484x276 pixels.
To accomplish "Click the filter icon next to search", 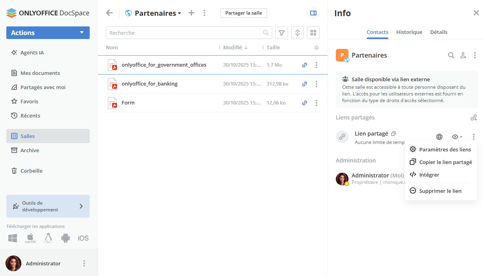I will pos(281,33).
